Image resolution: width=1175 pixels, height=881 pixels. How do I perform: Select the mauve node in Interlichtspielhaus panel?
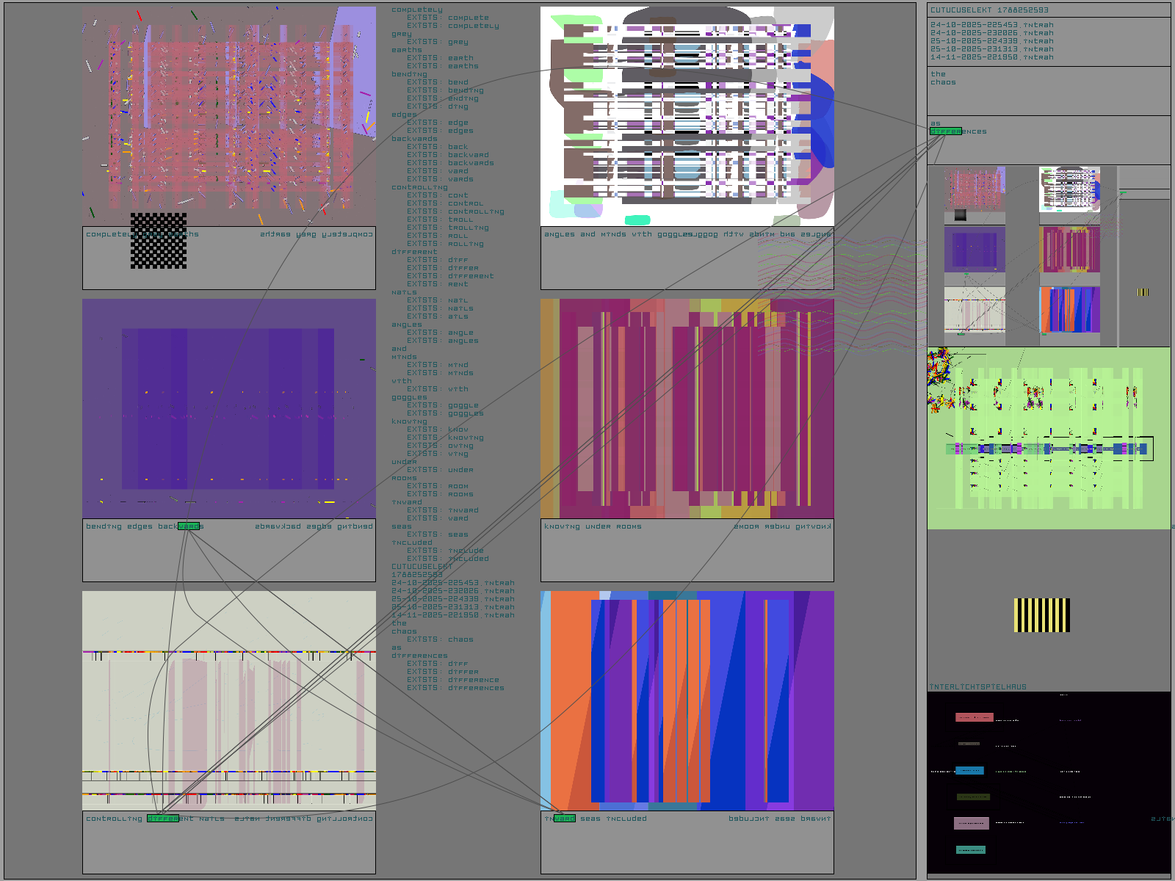click(x=971, y=823)
